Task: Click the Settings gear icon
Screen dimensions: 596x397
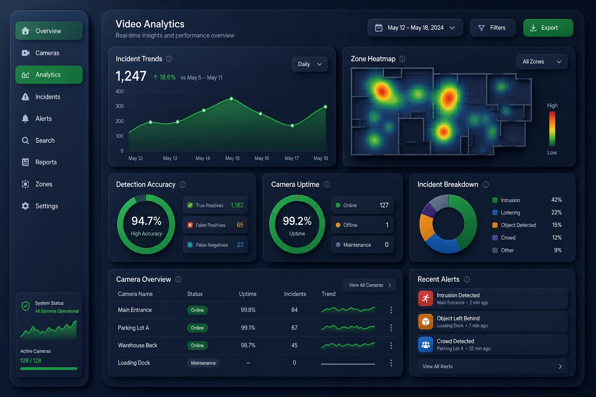Action: [x=26, y=206]
